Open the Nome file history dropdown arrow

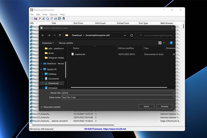[x=173, y=93]
